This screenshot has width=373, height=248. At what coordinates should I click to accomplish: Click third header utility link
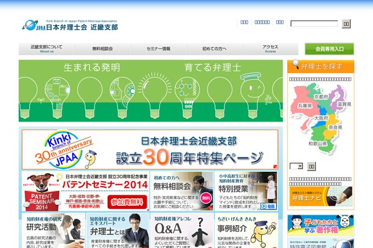[x=280, y=22]
